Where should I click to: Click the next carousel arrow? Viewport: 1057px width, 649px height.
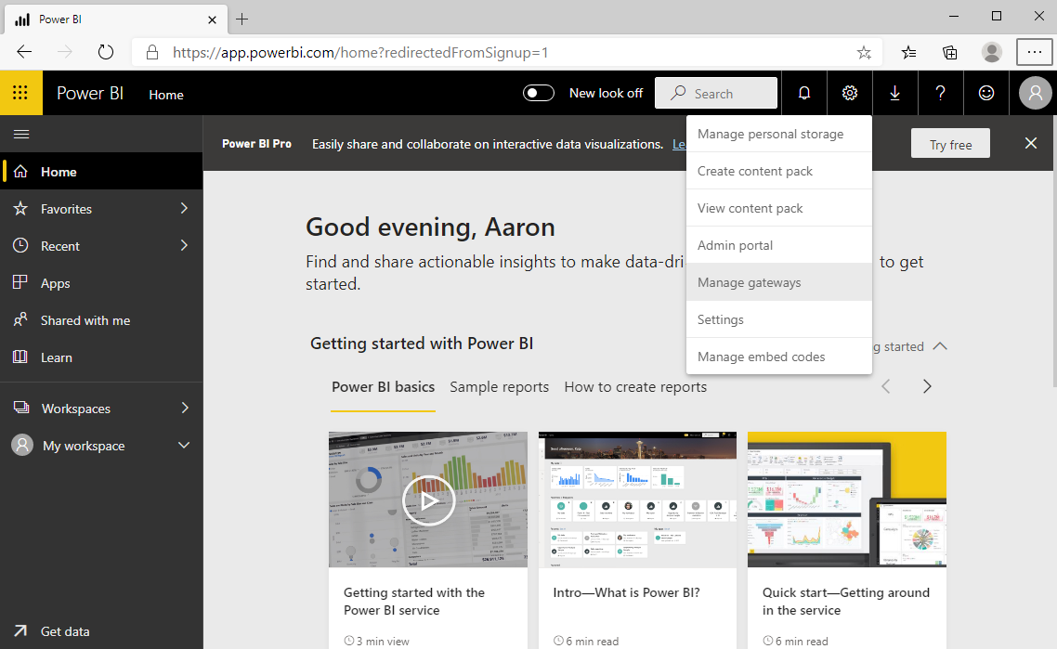[927, 386]
